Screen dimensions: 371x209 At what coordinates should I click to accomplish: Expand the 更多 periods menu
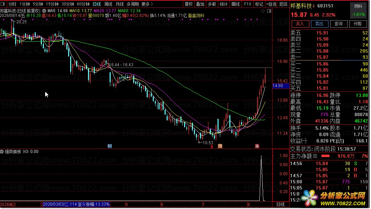click(x=147, y=4)
